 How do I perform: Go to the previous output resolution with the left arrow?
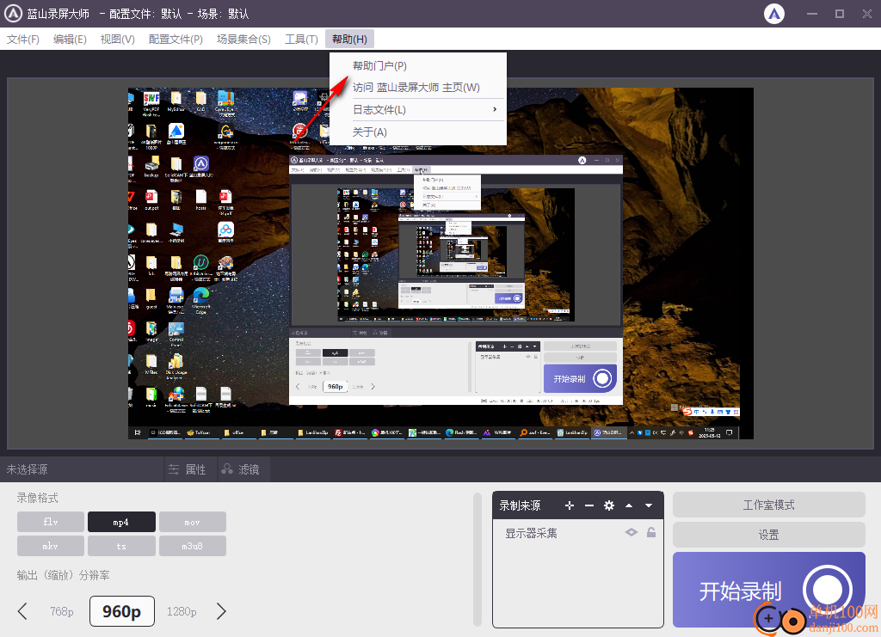[22, 611]
